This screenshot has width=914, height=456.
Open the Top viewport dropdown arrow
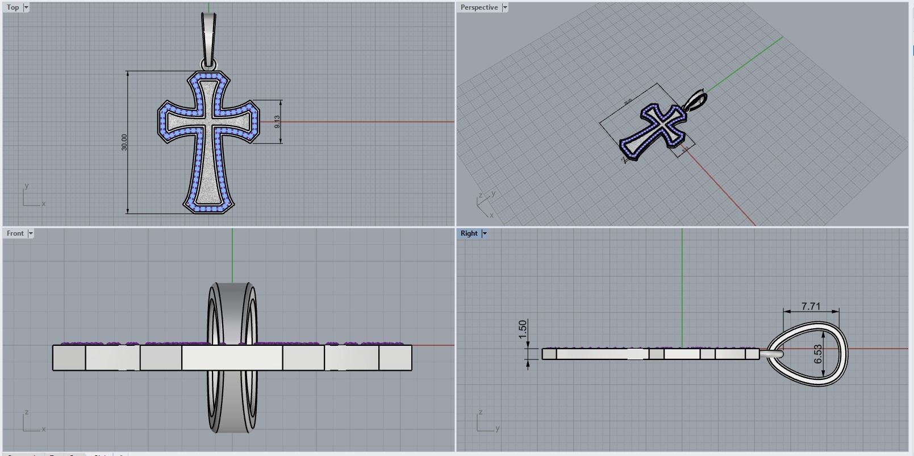(x=26, y=7)
